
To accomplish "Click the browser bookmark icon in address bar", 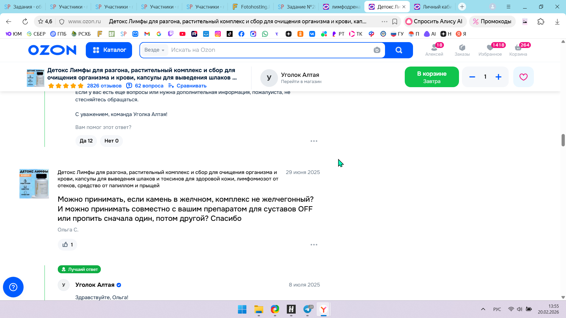I will tap(395, 21).
